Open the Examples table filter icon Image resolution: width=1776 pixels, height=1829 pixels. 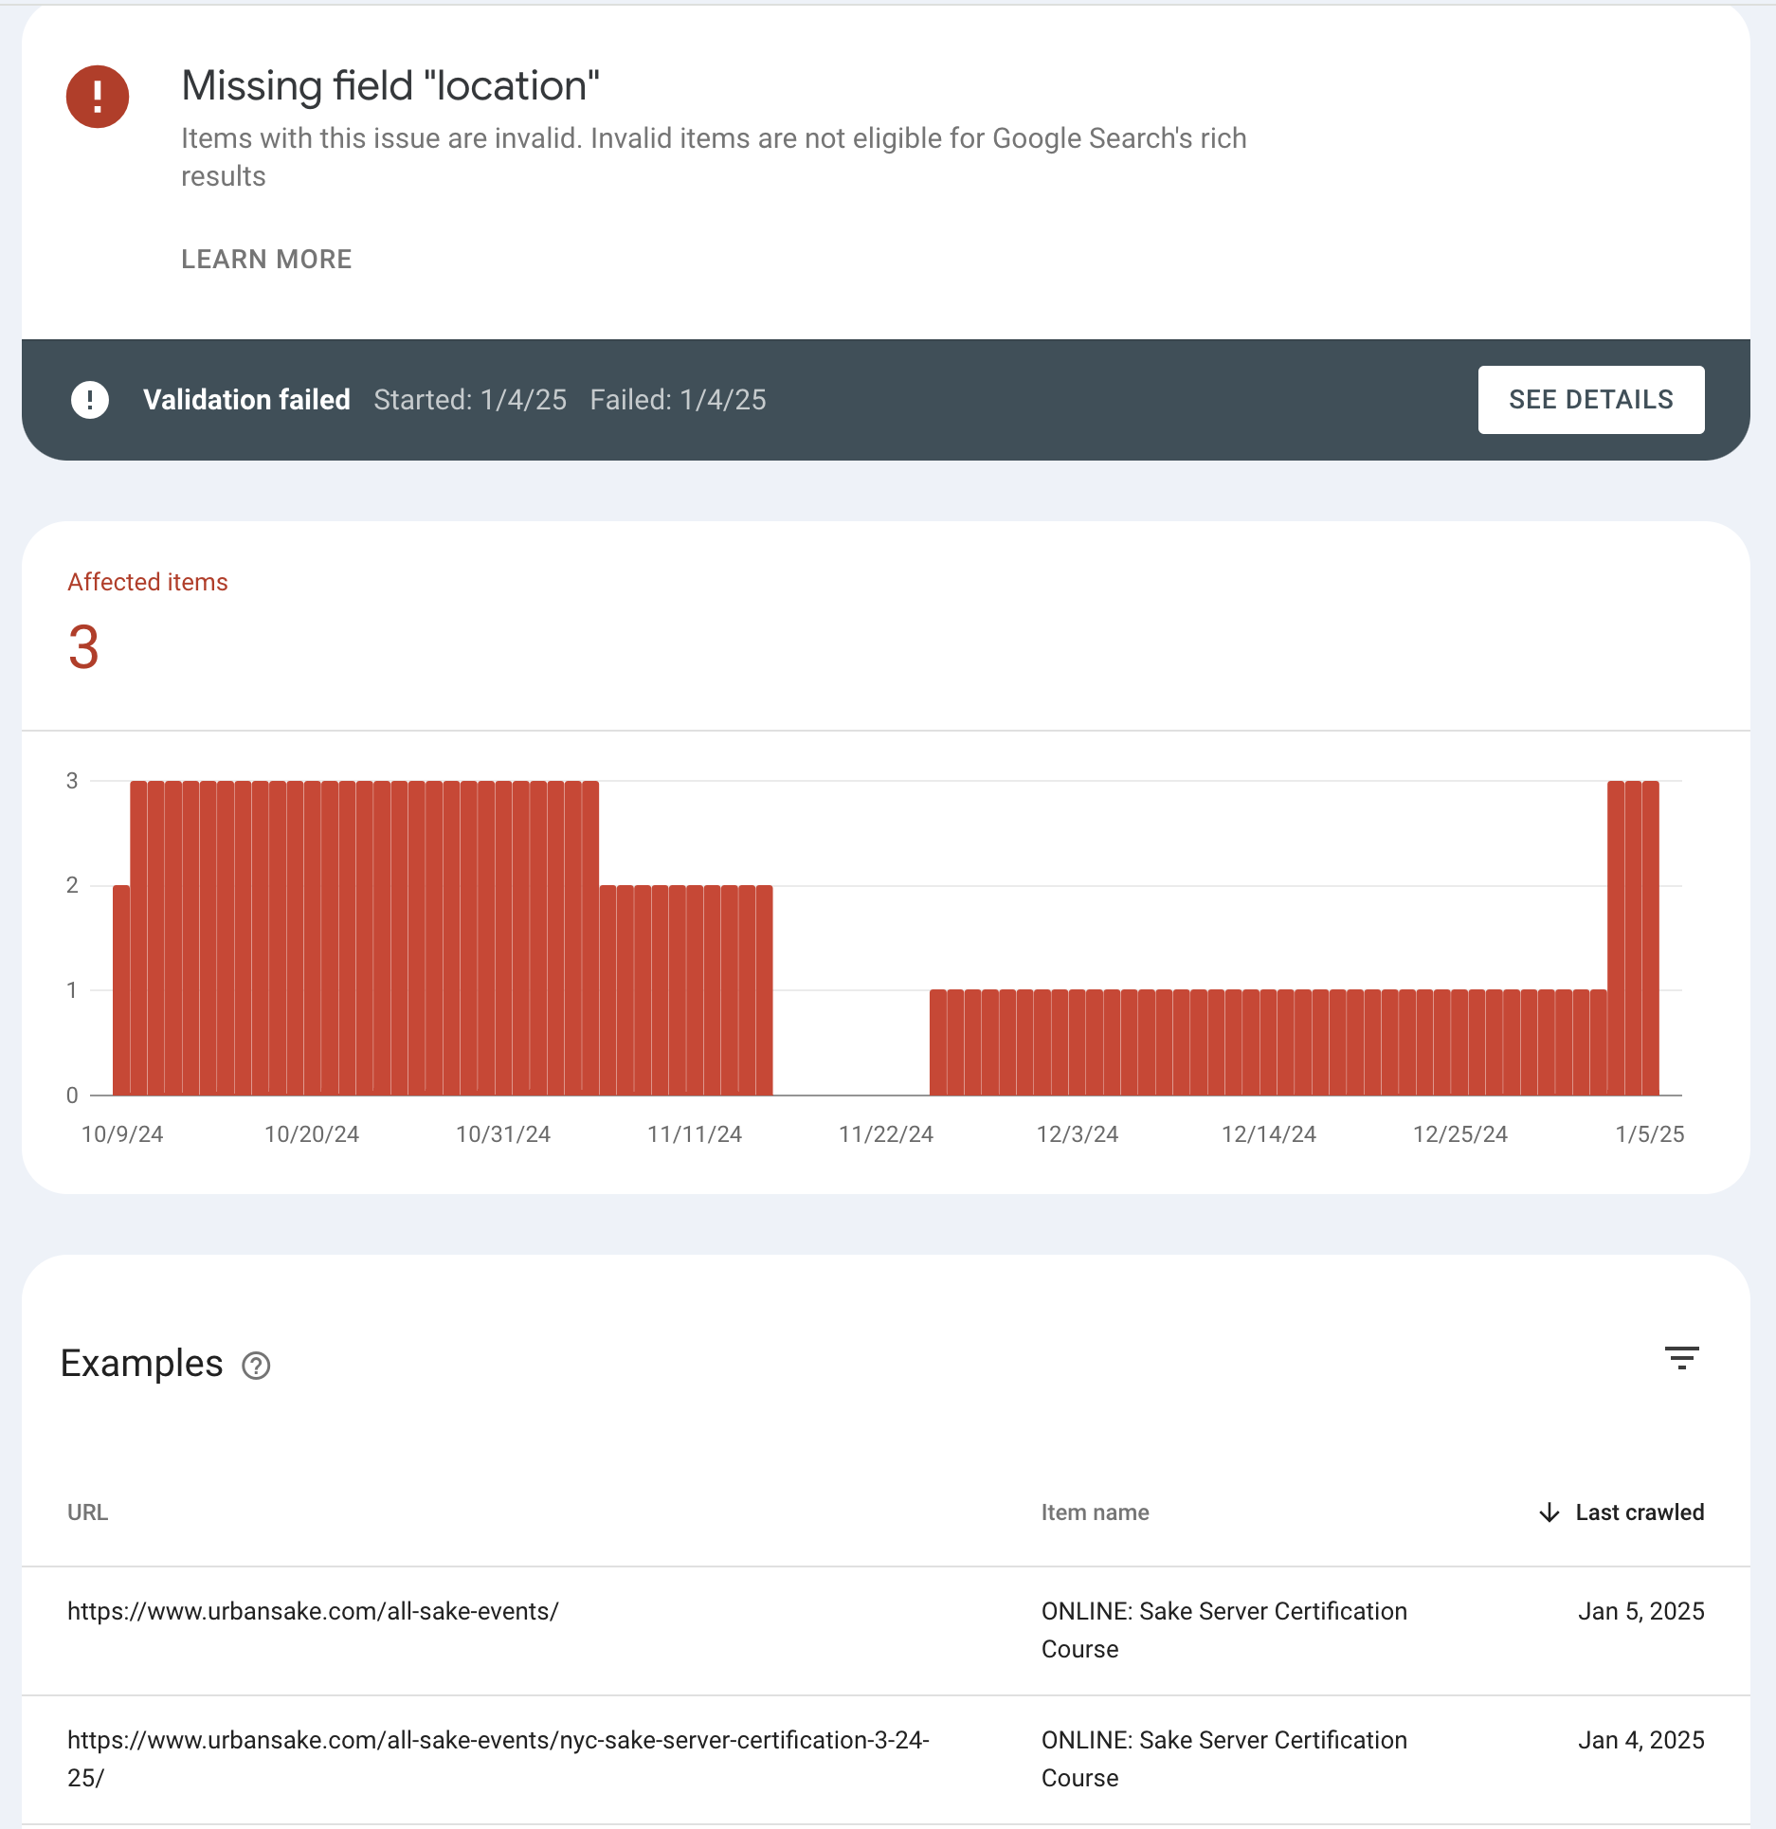click(x=1682, y=1358)
